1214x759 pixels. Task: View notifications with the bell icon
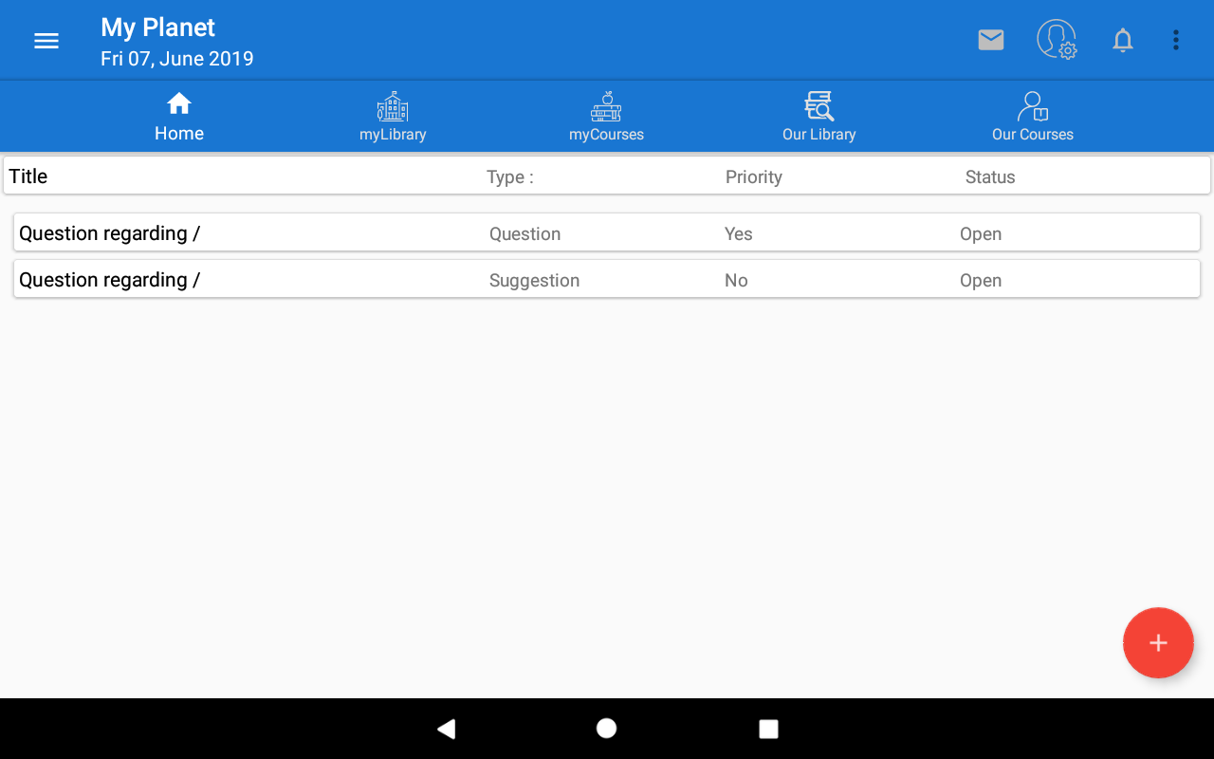(1122, 40)
